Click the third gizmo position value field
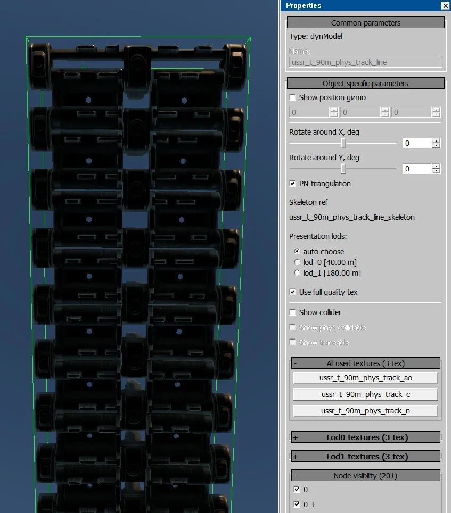This screenshot has width=451, height=513. click(x=411, y=112)
